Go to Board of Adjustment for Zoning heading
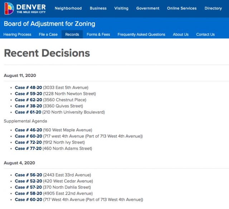 point(49,24)
